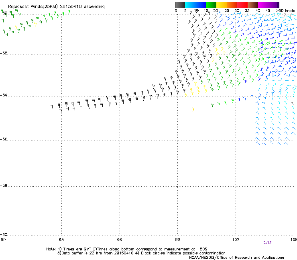
Task: Click the longitude label '90'
Action: point(3,240)
